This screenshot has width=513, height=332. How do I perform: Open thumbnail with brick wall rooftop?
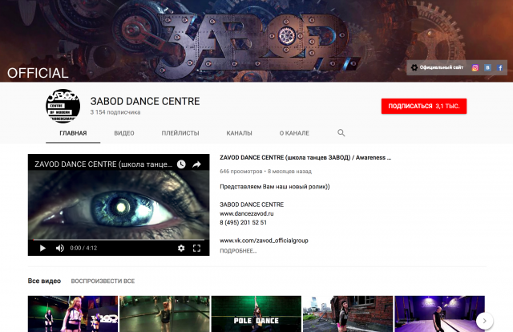tap(348, 314)
